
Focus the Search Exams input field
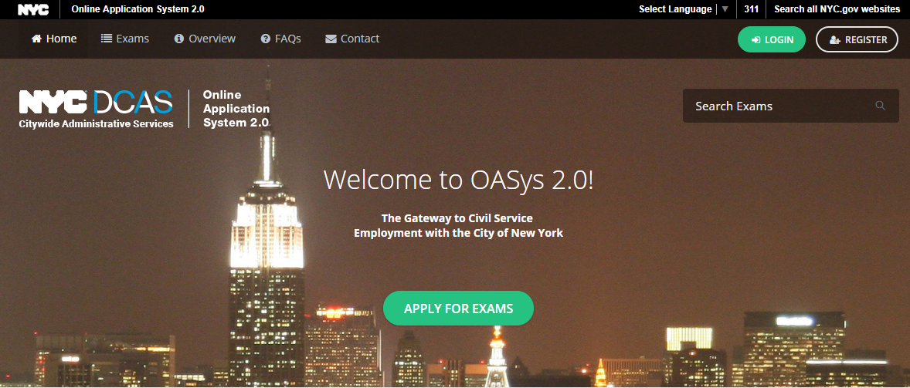point(790,106)
